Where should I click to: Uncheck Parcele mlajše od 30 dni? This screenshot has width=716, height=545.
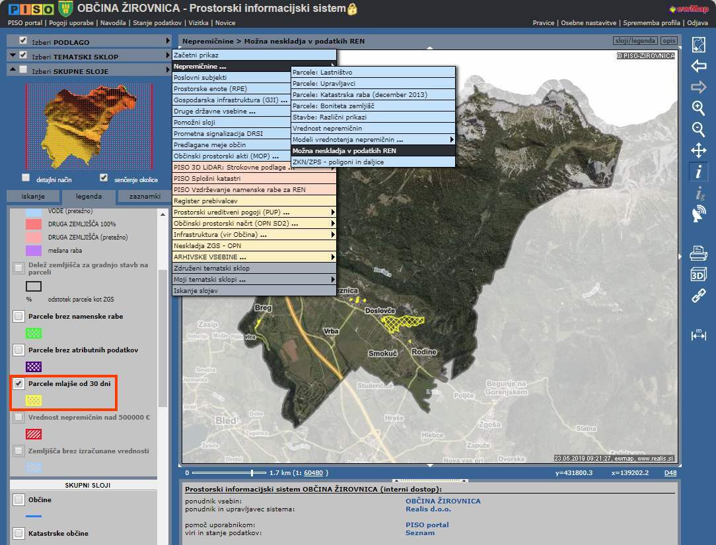(19, 383)
